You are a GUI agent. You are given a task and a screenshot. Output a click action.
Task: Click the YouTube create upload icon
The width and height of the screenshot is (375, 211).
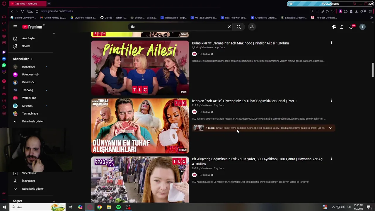click(342, 27)
